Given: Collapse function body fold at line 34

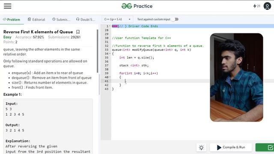Looking at the screenshot, I should pyautogui.click(x=110, y=53).
